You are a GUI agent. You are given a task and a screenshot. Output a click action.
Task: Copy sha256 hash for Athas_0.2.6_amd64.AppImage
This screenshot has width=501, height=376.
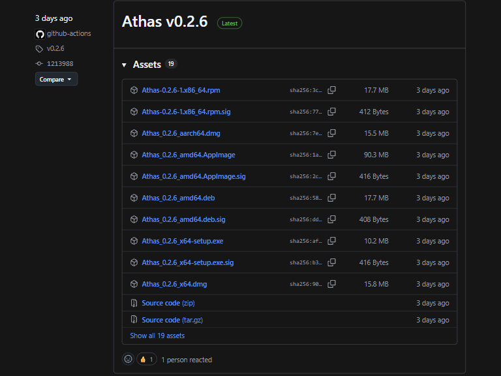click(331, 155)
